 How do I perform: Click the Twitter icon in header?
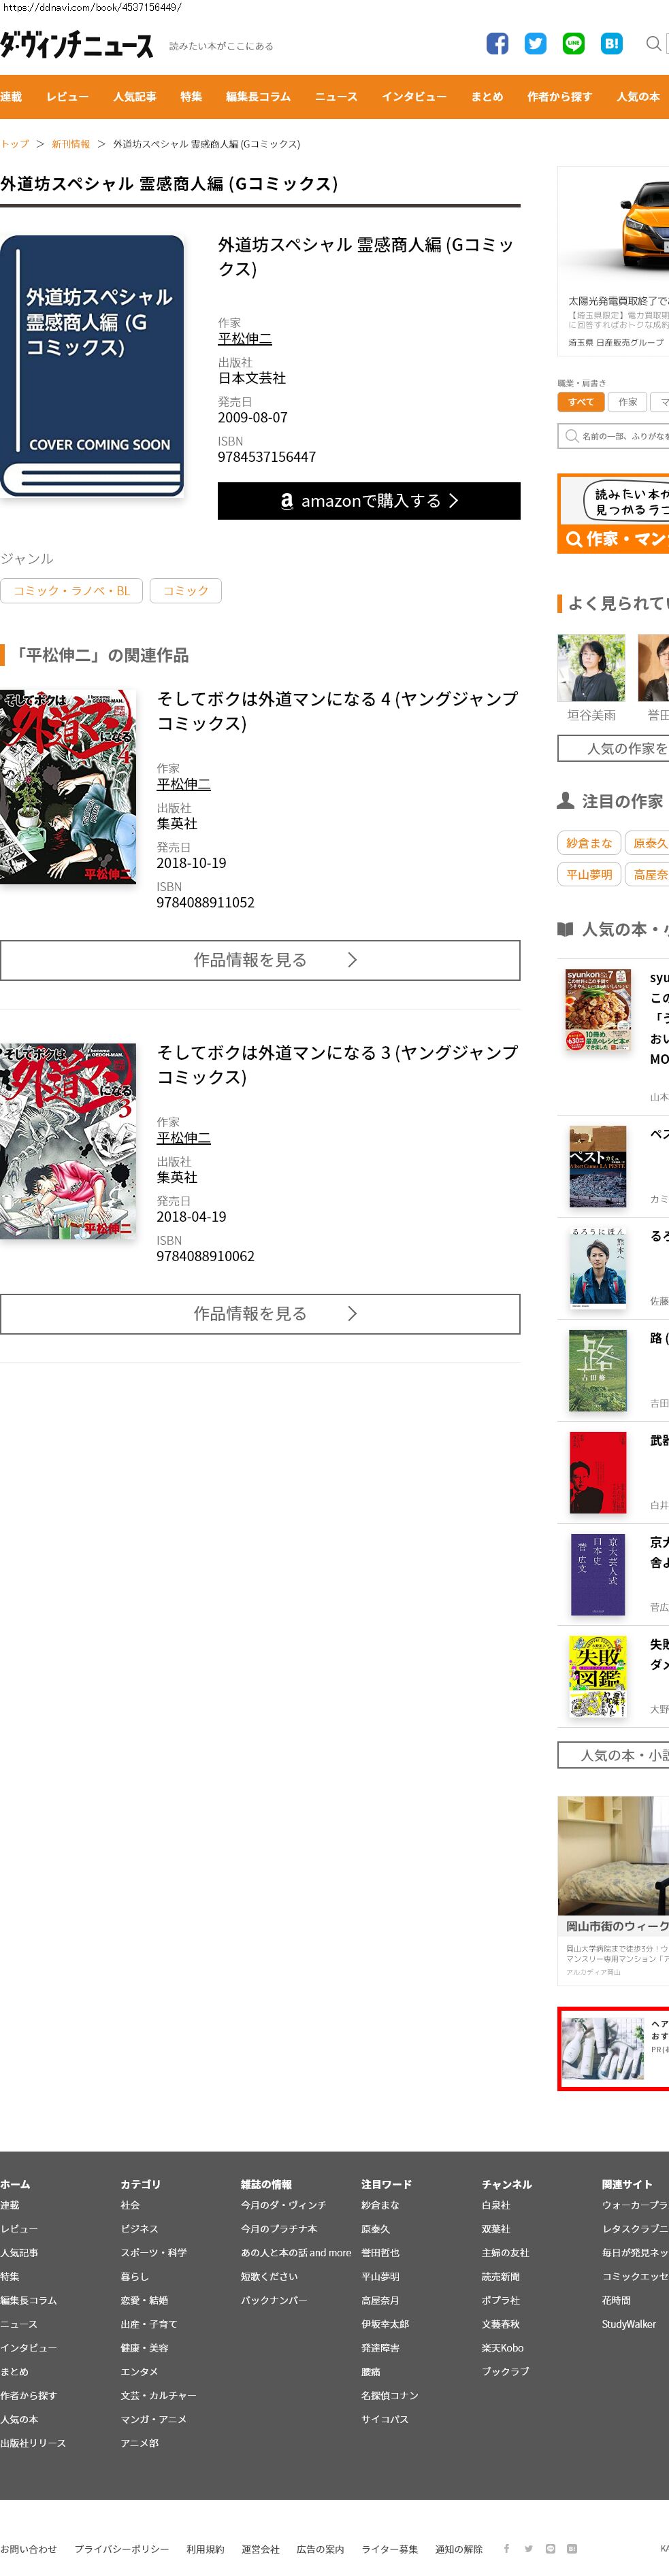[x=535, y=43]
